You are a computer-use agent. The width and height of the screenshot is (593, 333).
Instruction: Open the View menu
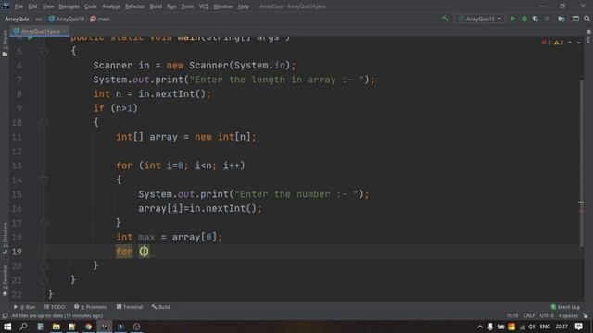tap(47, 6)
